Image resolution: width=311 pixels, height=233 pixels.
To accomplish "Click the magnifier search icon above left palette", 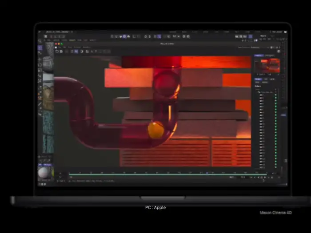I will pyautogui.click(x=40, y=41).
